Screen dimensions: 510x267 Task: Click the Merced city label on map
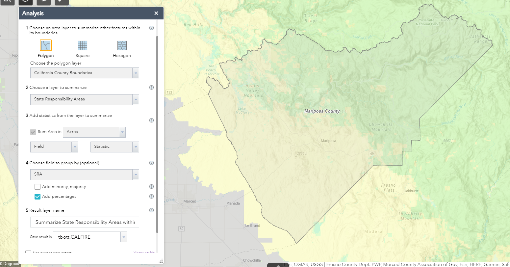(x=190, y=201)
